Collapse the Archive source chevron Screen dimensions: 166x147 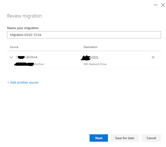click(11, 57)
